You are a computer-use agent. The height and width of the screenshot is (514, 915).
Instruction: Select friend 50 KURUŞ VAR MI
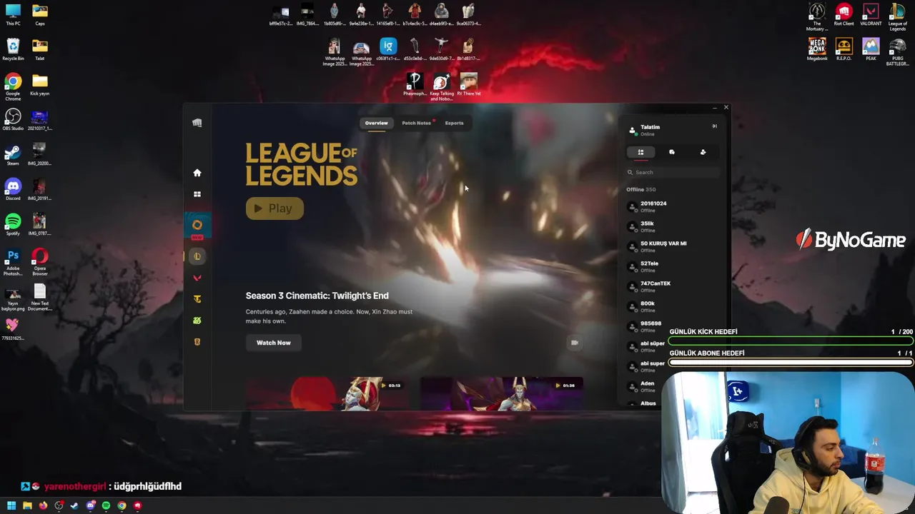(673, 246)
